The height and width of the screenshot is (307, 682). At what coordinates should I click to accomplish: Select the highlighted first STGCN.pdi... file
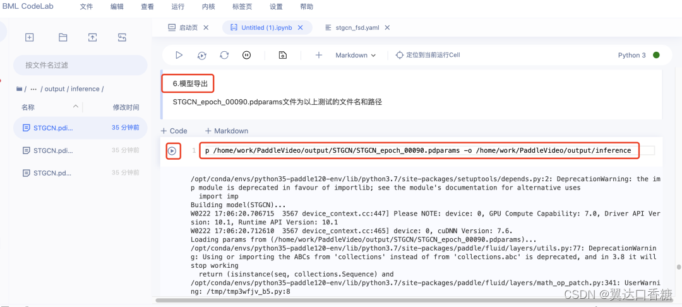pyautogui.click(x=80, y=128)
